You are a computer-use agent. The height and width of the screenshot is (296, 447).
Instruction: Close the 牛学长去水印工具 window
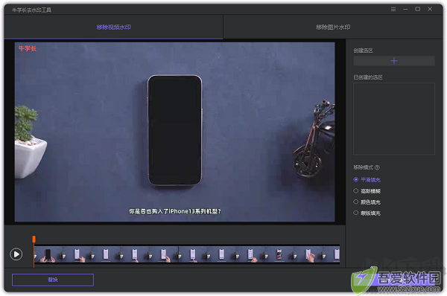tap(430, 9)
